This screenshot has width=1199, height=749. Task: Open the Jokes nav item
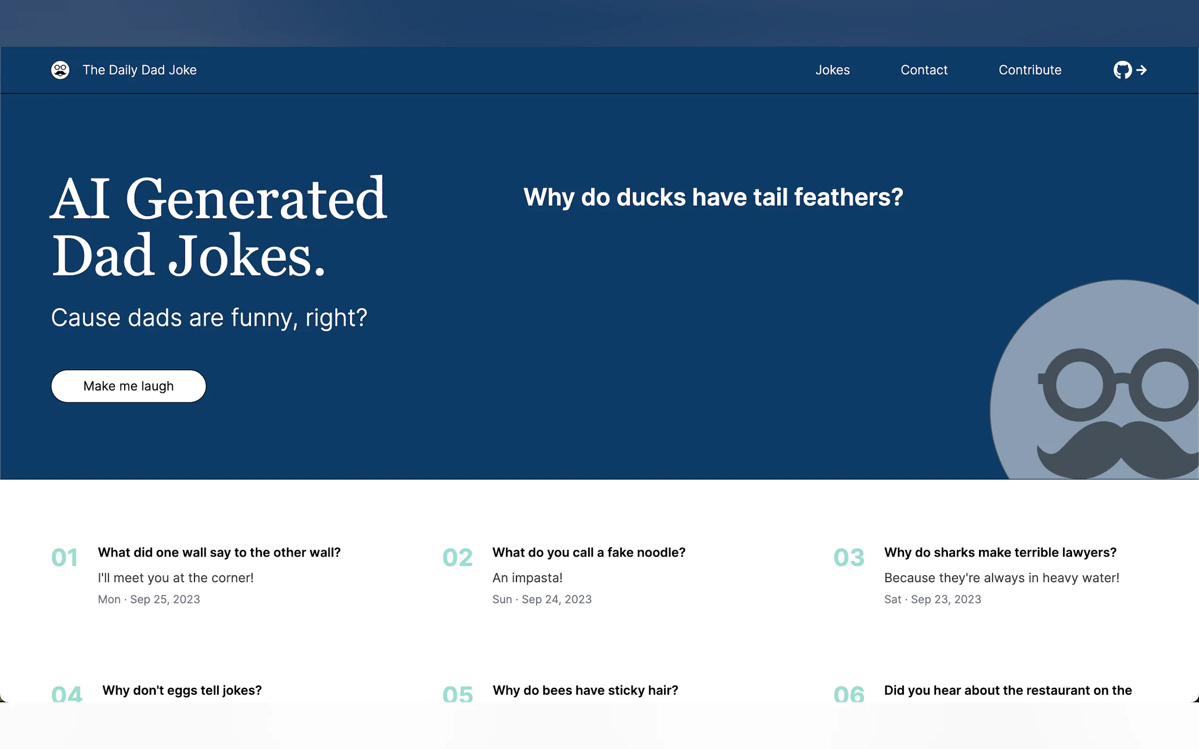(x=832, y=70)
